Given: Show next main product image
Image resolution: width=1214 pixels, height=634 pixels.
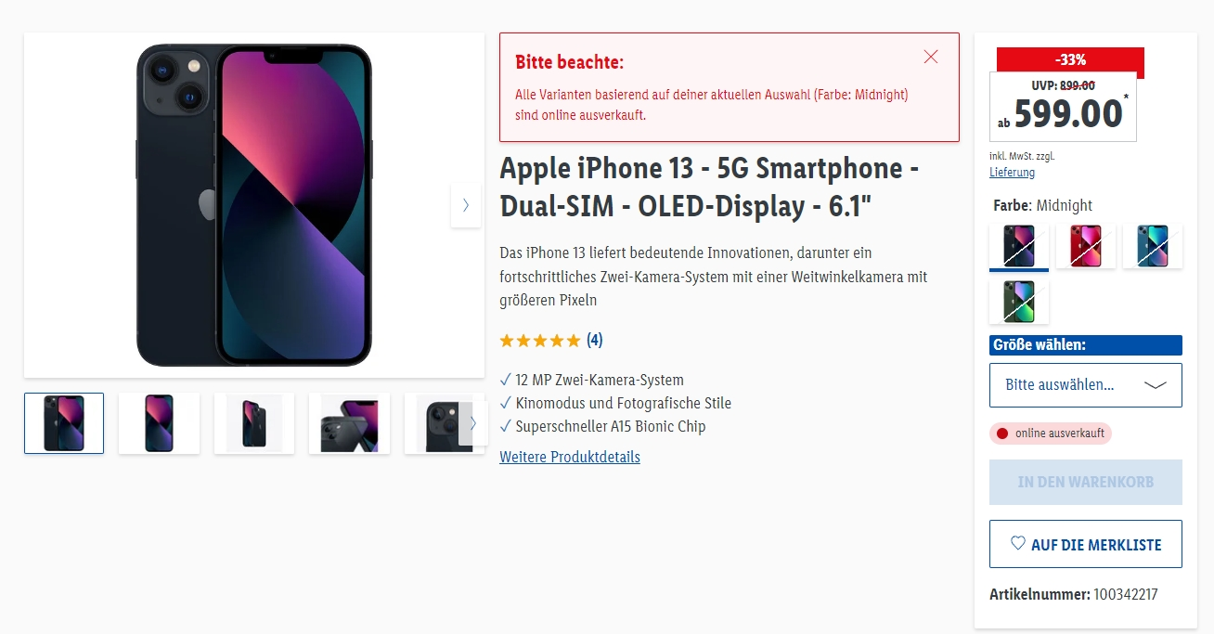Looking at the screenshot, I should coord(465,205).
